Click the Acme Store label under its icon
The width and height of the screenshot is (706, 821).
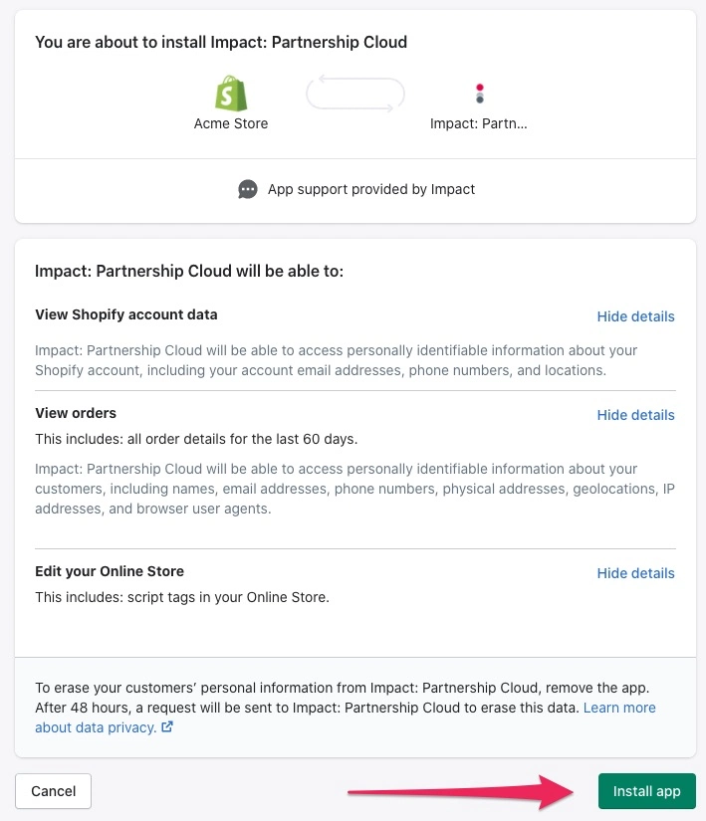tap(230, 123)
